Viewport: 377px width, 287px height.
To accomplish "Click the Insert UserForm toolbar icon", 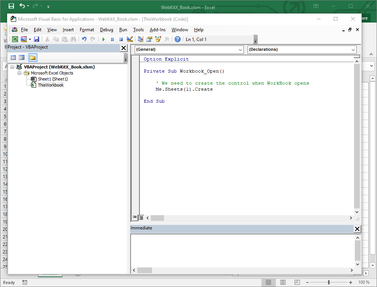I will [x=24, y=39].
